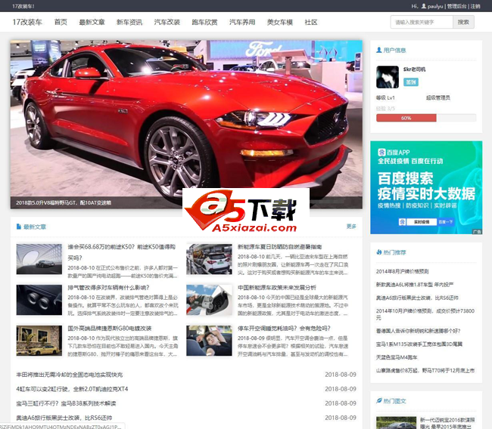This screenshot has height=429, width=492.
Task: Click the 用户信息 person icon
Action: click(x=378, y=50)
